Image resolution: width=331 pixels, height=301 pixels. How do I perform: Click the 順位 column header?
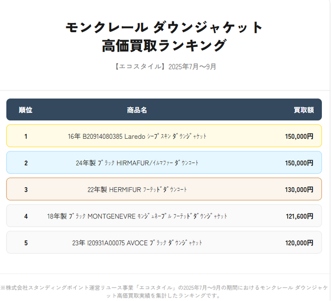click(25, 110)
